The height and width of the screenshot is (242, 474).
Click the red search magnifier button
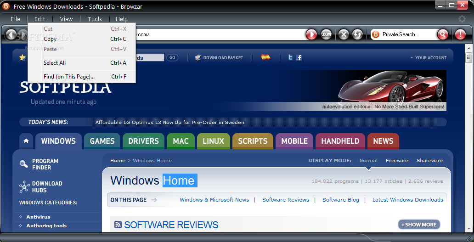tap(443, 34)
